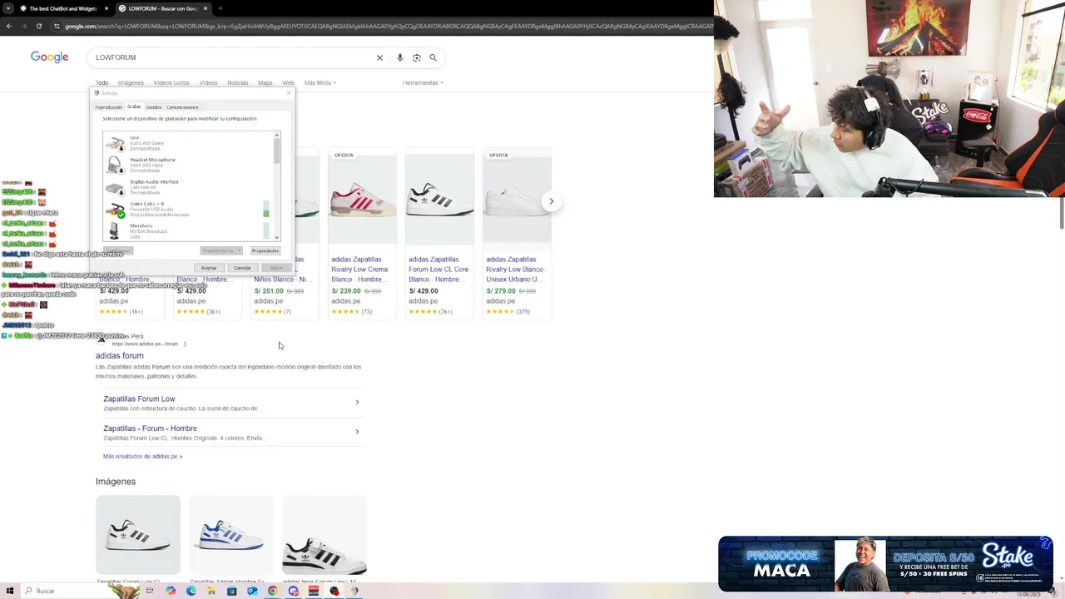1065x599 pixels.
Task: Select the Todo search filter
Action: point(102,82)
